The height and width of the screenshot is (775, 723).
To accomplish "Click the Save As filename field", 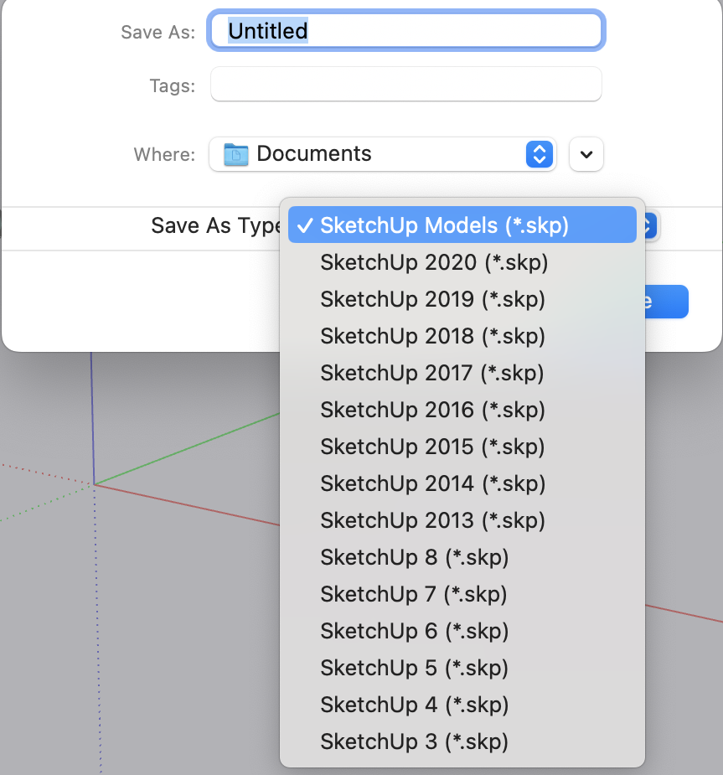I will point(405,32).
